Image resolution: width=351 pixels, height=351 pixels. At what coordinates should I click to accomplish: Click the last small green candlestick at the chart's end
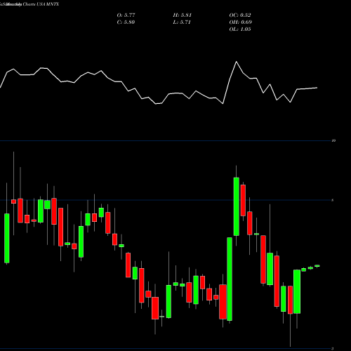click(x=317, y=266)
